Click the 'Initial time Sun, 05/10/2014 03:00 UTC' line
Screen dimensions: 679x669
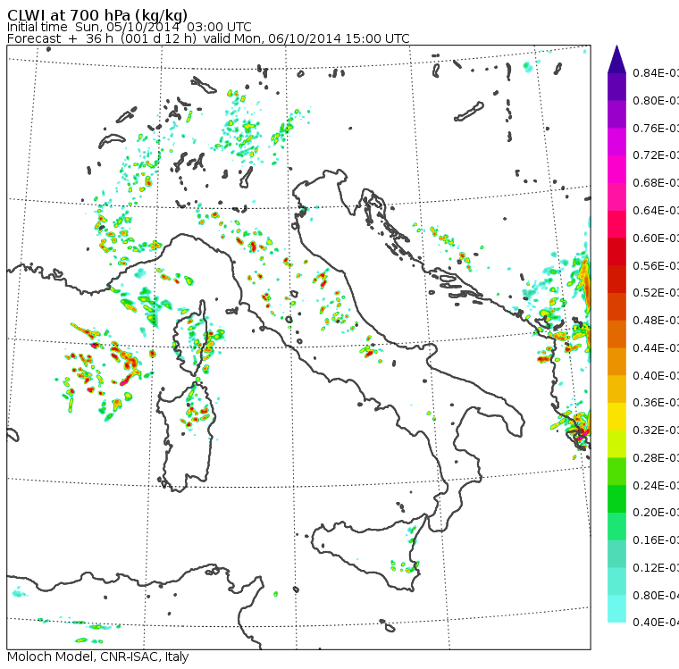click(x=129, y=27)
